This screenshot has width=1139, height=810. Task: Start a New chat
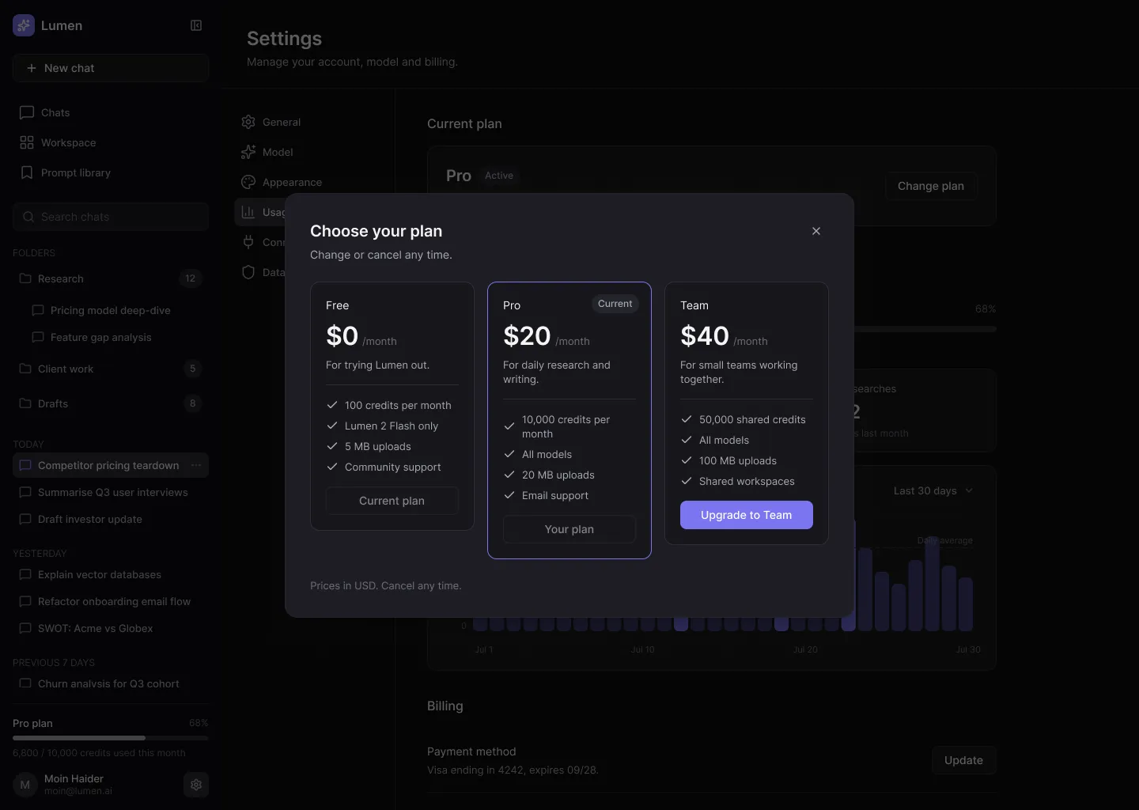(111, 68)
